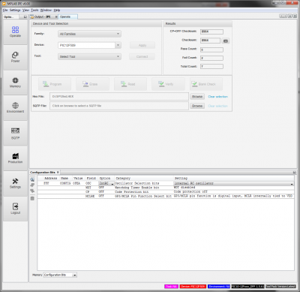300x292 pixels.
Task: Open the Operate sidebar section
Action: tap(15, 32)
